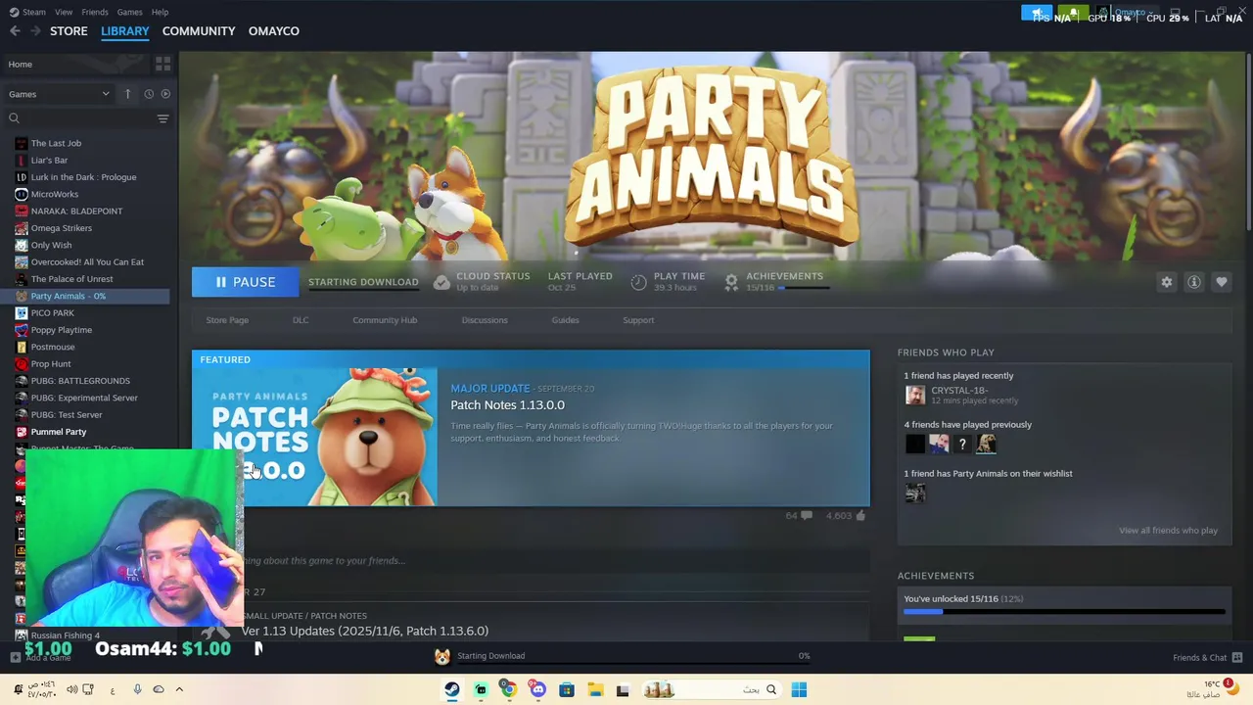Image resolution: width=1253 pixels, height=705 pixels.
Task: Select Overcooked! All You Can Eat
Action: 87,262
